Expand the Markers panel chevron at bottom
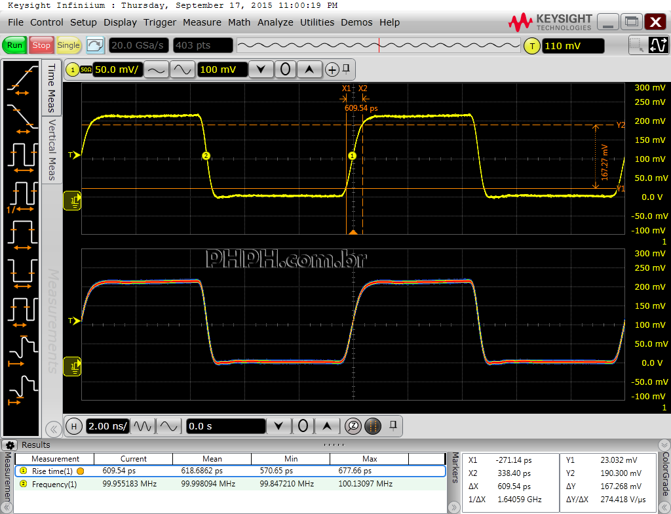The width and height of the screenshot is (671, 514). point(455,506)
